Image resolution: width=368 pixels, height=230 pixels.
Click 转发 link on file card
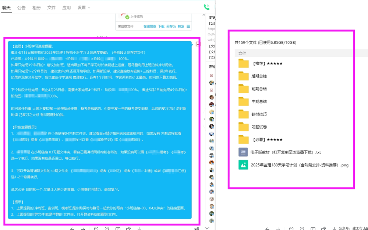[181, 26]
